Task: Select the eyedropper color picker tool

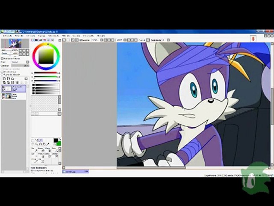Action: (x=48, y=144)
